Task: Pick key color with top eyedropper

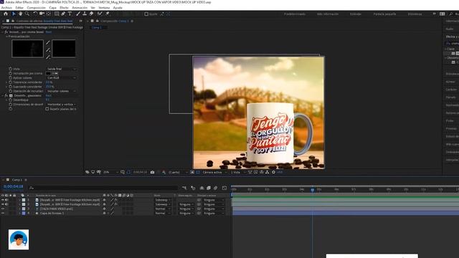Action: click(x=48, y=43)
